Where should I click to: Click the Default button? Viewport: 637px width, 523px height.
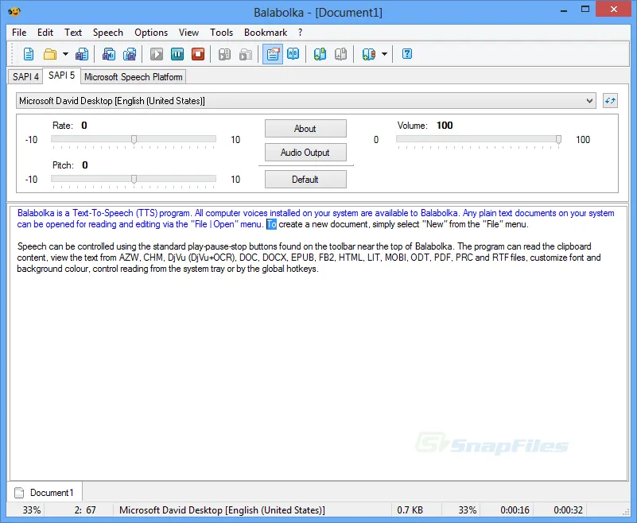pyautogui.click(x=305, y=179)
